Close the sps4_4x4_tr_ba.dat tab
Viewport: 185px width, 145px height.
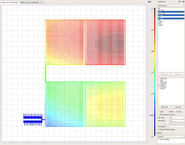[x=17, y=2]
